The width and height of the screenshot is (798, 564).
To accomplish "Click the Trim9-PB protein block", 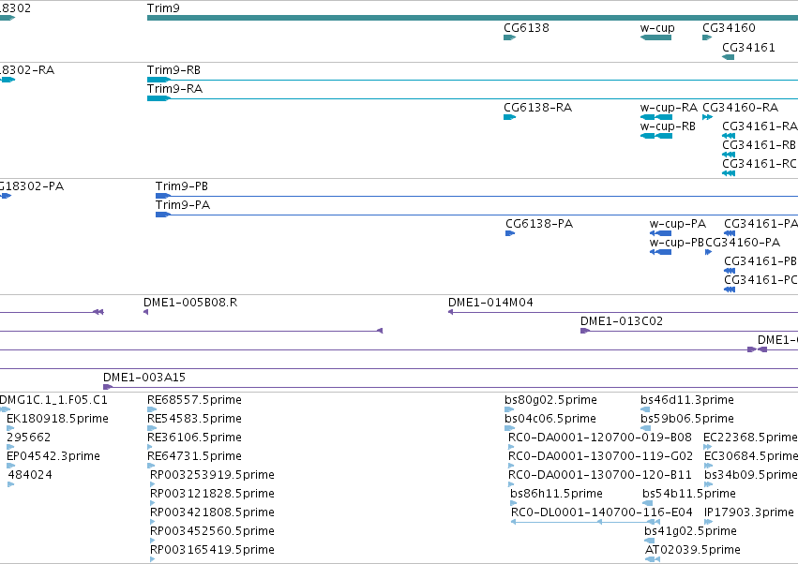I will coord(163,196).
